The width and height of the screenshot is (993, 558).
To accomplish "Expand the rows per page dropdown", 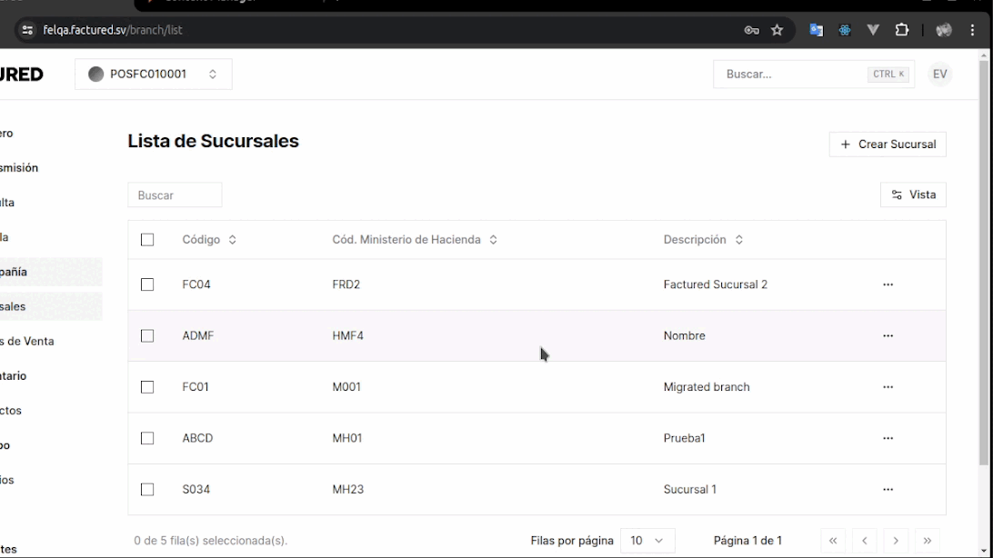I will click(x=647, y=541).
